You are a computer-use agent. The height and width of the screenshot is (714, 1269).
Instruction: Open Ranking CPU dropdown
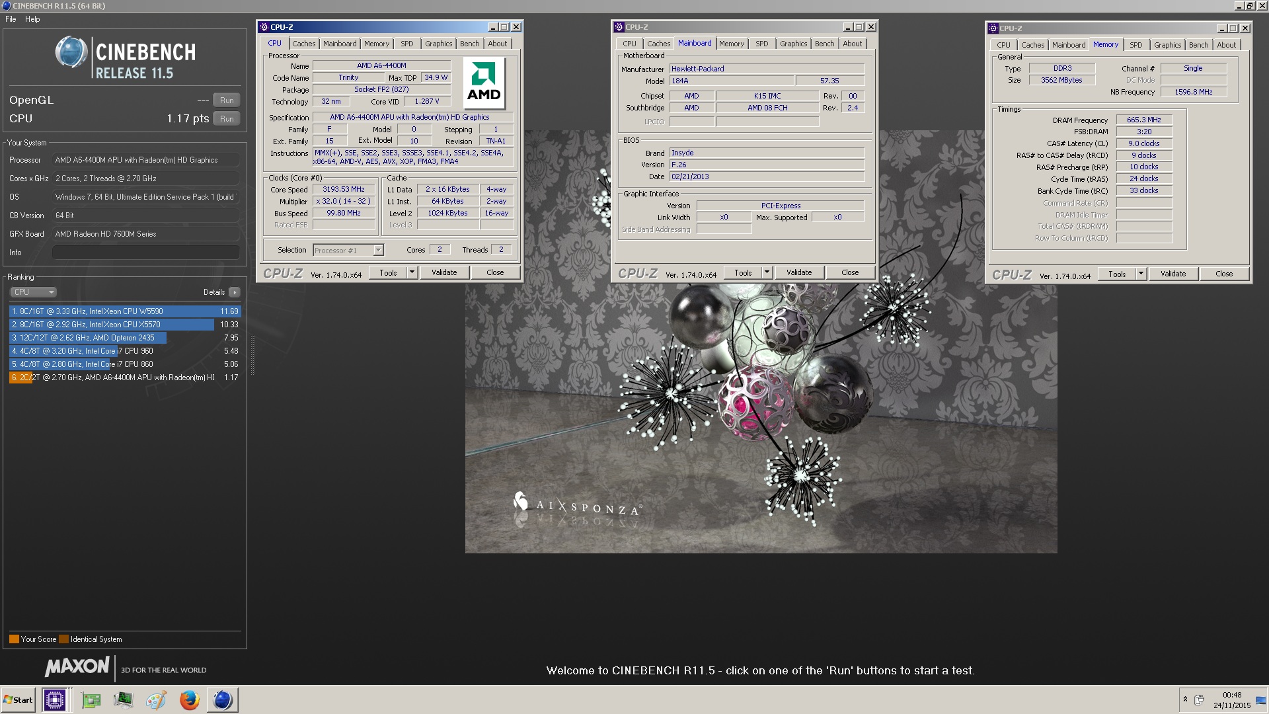point(33,292)
